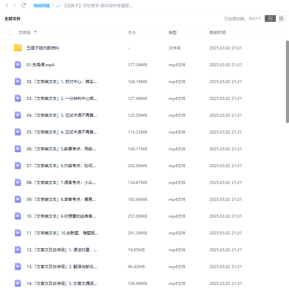289x294 pixels.
Task: Check the select-all files checkbox
Action: pyautogui.click(x=10, y=32)
